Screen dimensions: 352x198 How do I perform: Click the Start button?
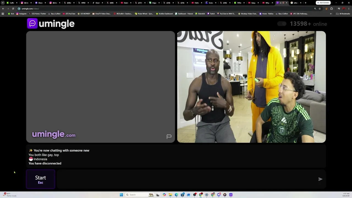pyautogui.click(x=40, y=179)
